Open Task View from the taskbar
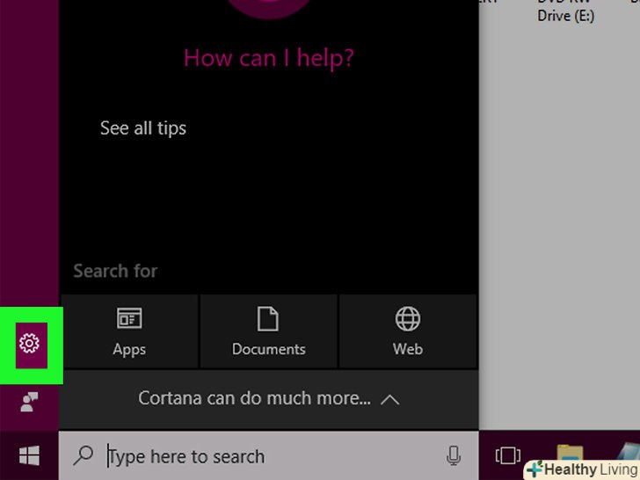This screenshot has width=640, height=480. (507, 455)
